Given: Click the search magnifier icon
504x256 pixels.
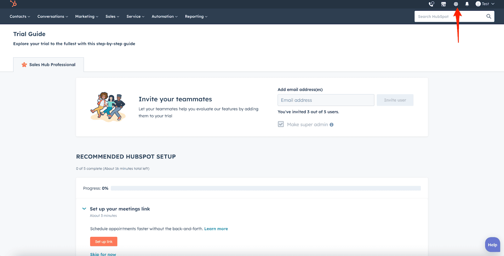Looking at the screenshot, I should 489,16.
